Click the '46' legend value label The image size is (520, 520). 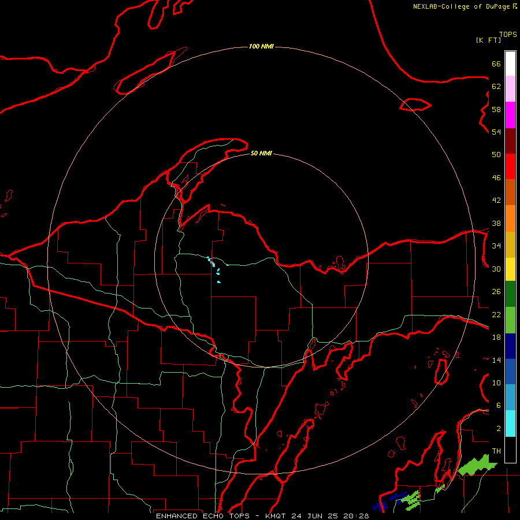click(496, 177)
